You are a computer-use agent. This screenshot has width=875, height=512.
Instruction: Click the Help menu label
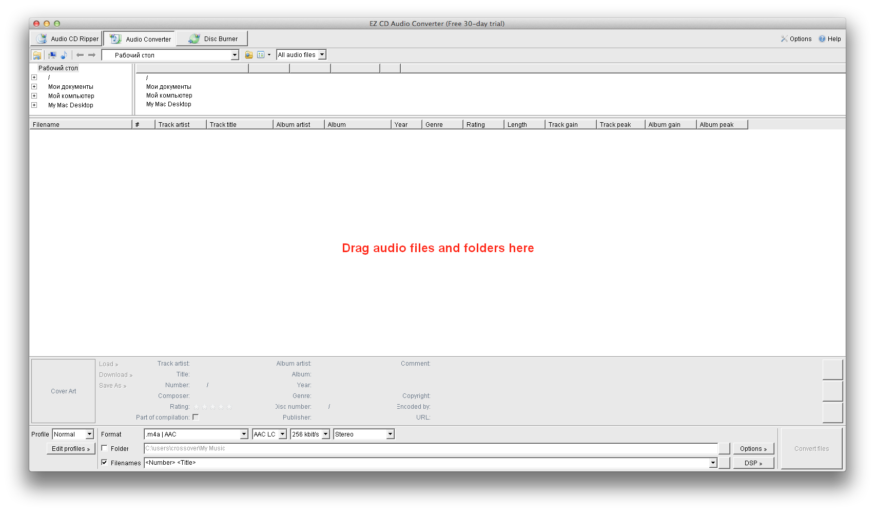click(x=834, y=39)
